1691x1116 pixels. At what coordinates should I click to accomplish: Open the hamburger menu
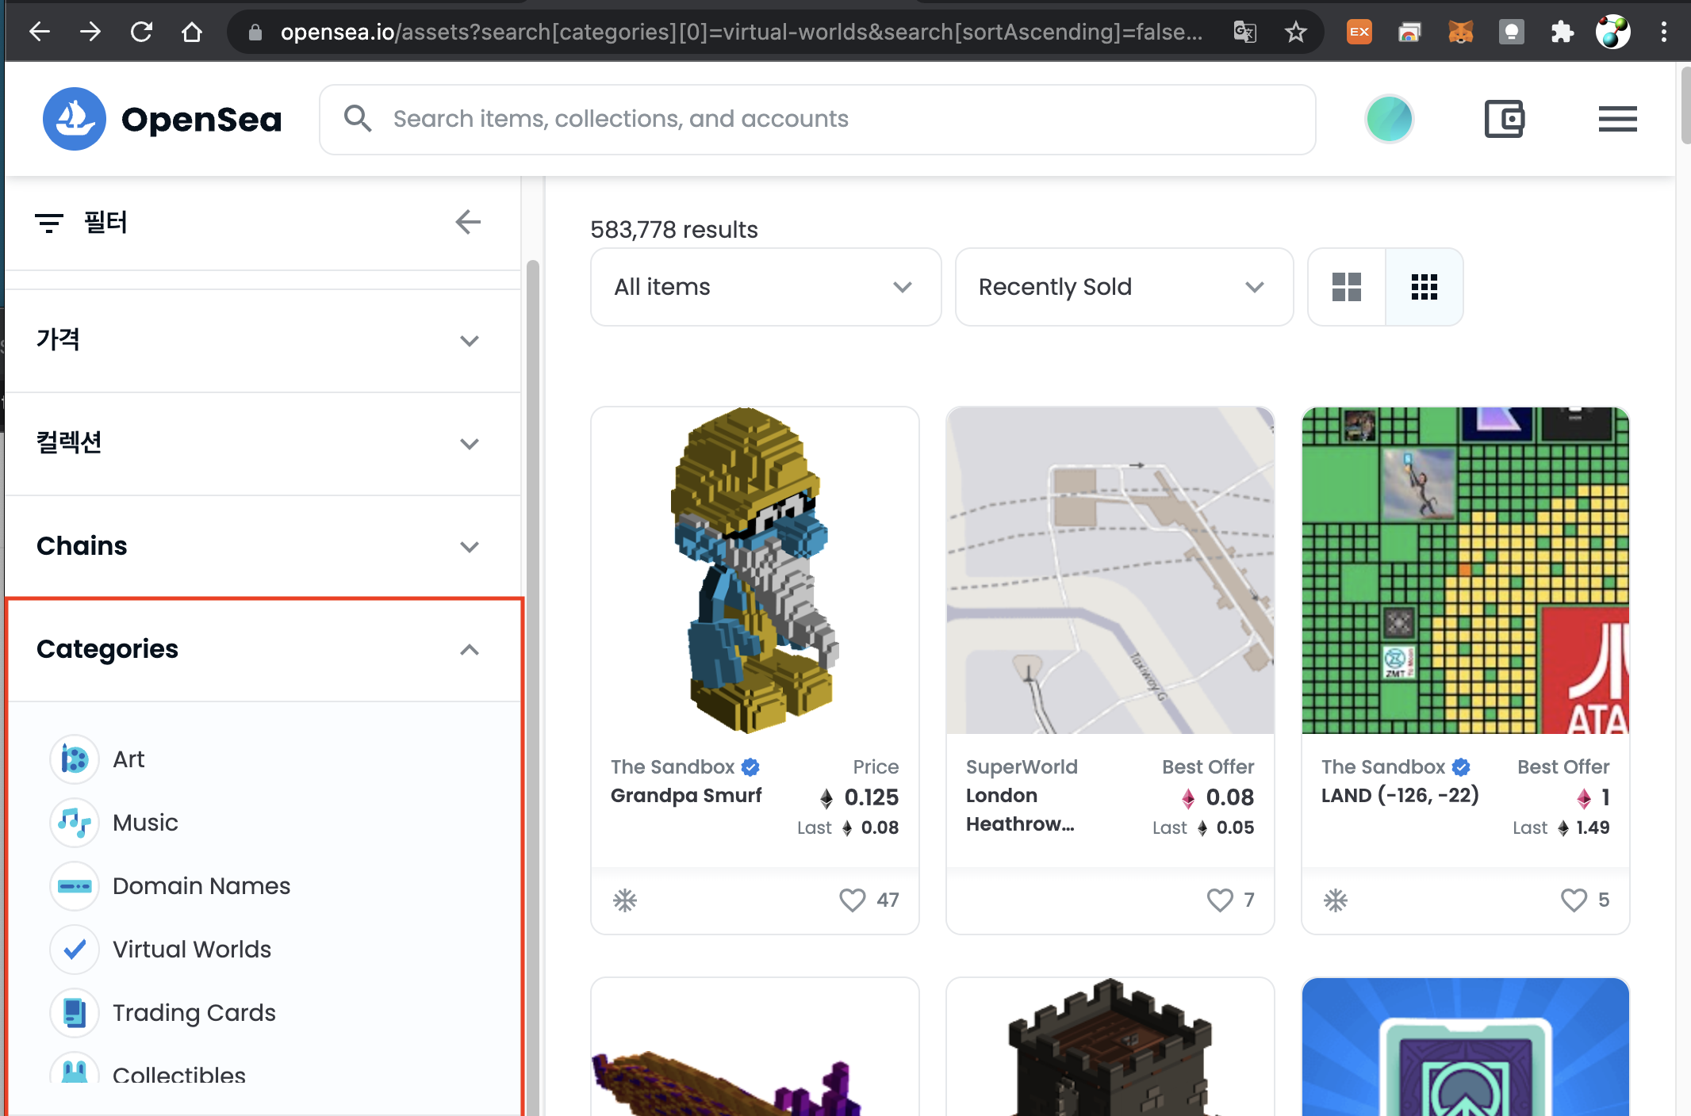(1617, 120)
